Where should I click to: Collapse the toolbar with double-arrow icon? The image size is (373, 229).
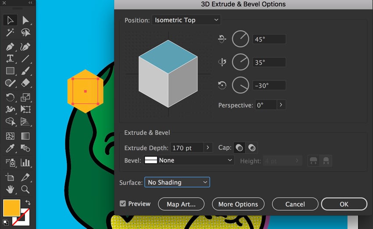30,3
